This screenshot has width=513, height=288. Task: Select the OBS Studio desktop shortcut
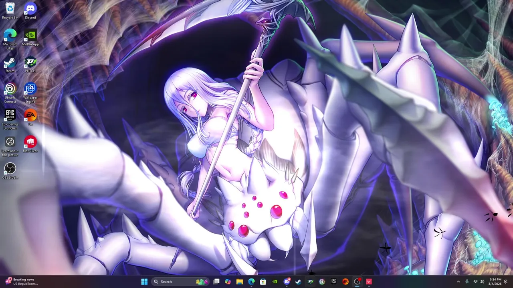(10, 171)
